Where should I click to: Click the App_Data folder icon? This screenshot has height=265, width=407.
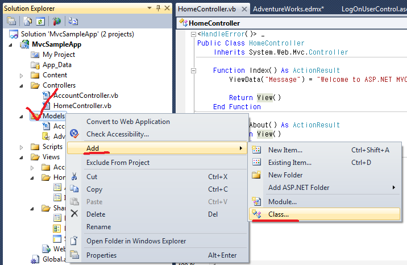35,65
